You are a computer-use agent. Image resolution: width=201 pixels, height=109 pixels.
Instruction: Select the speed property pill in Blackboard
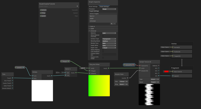(43, 16)
